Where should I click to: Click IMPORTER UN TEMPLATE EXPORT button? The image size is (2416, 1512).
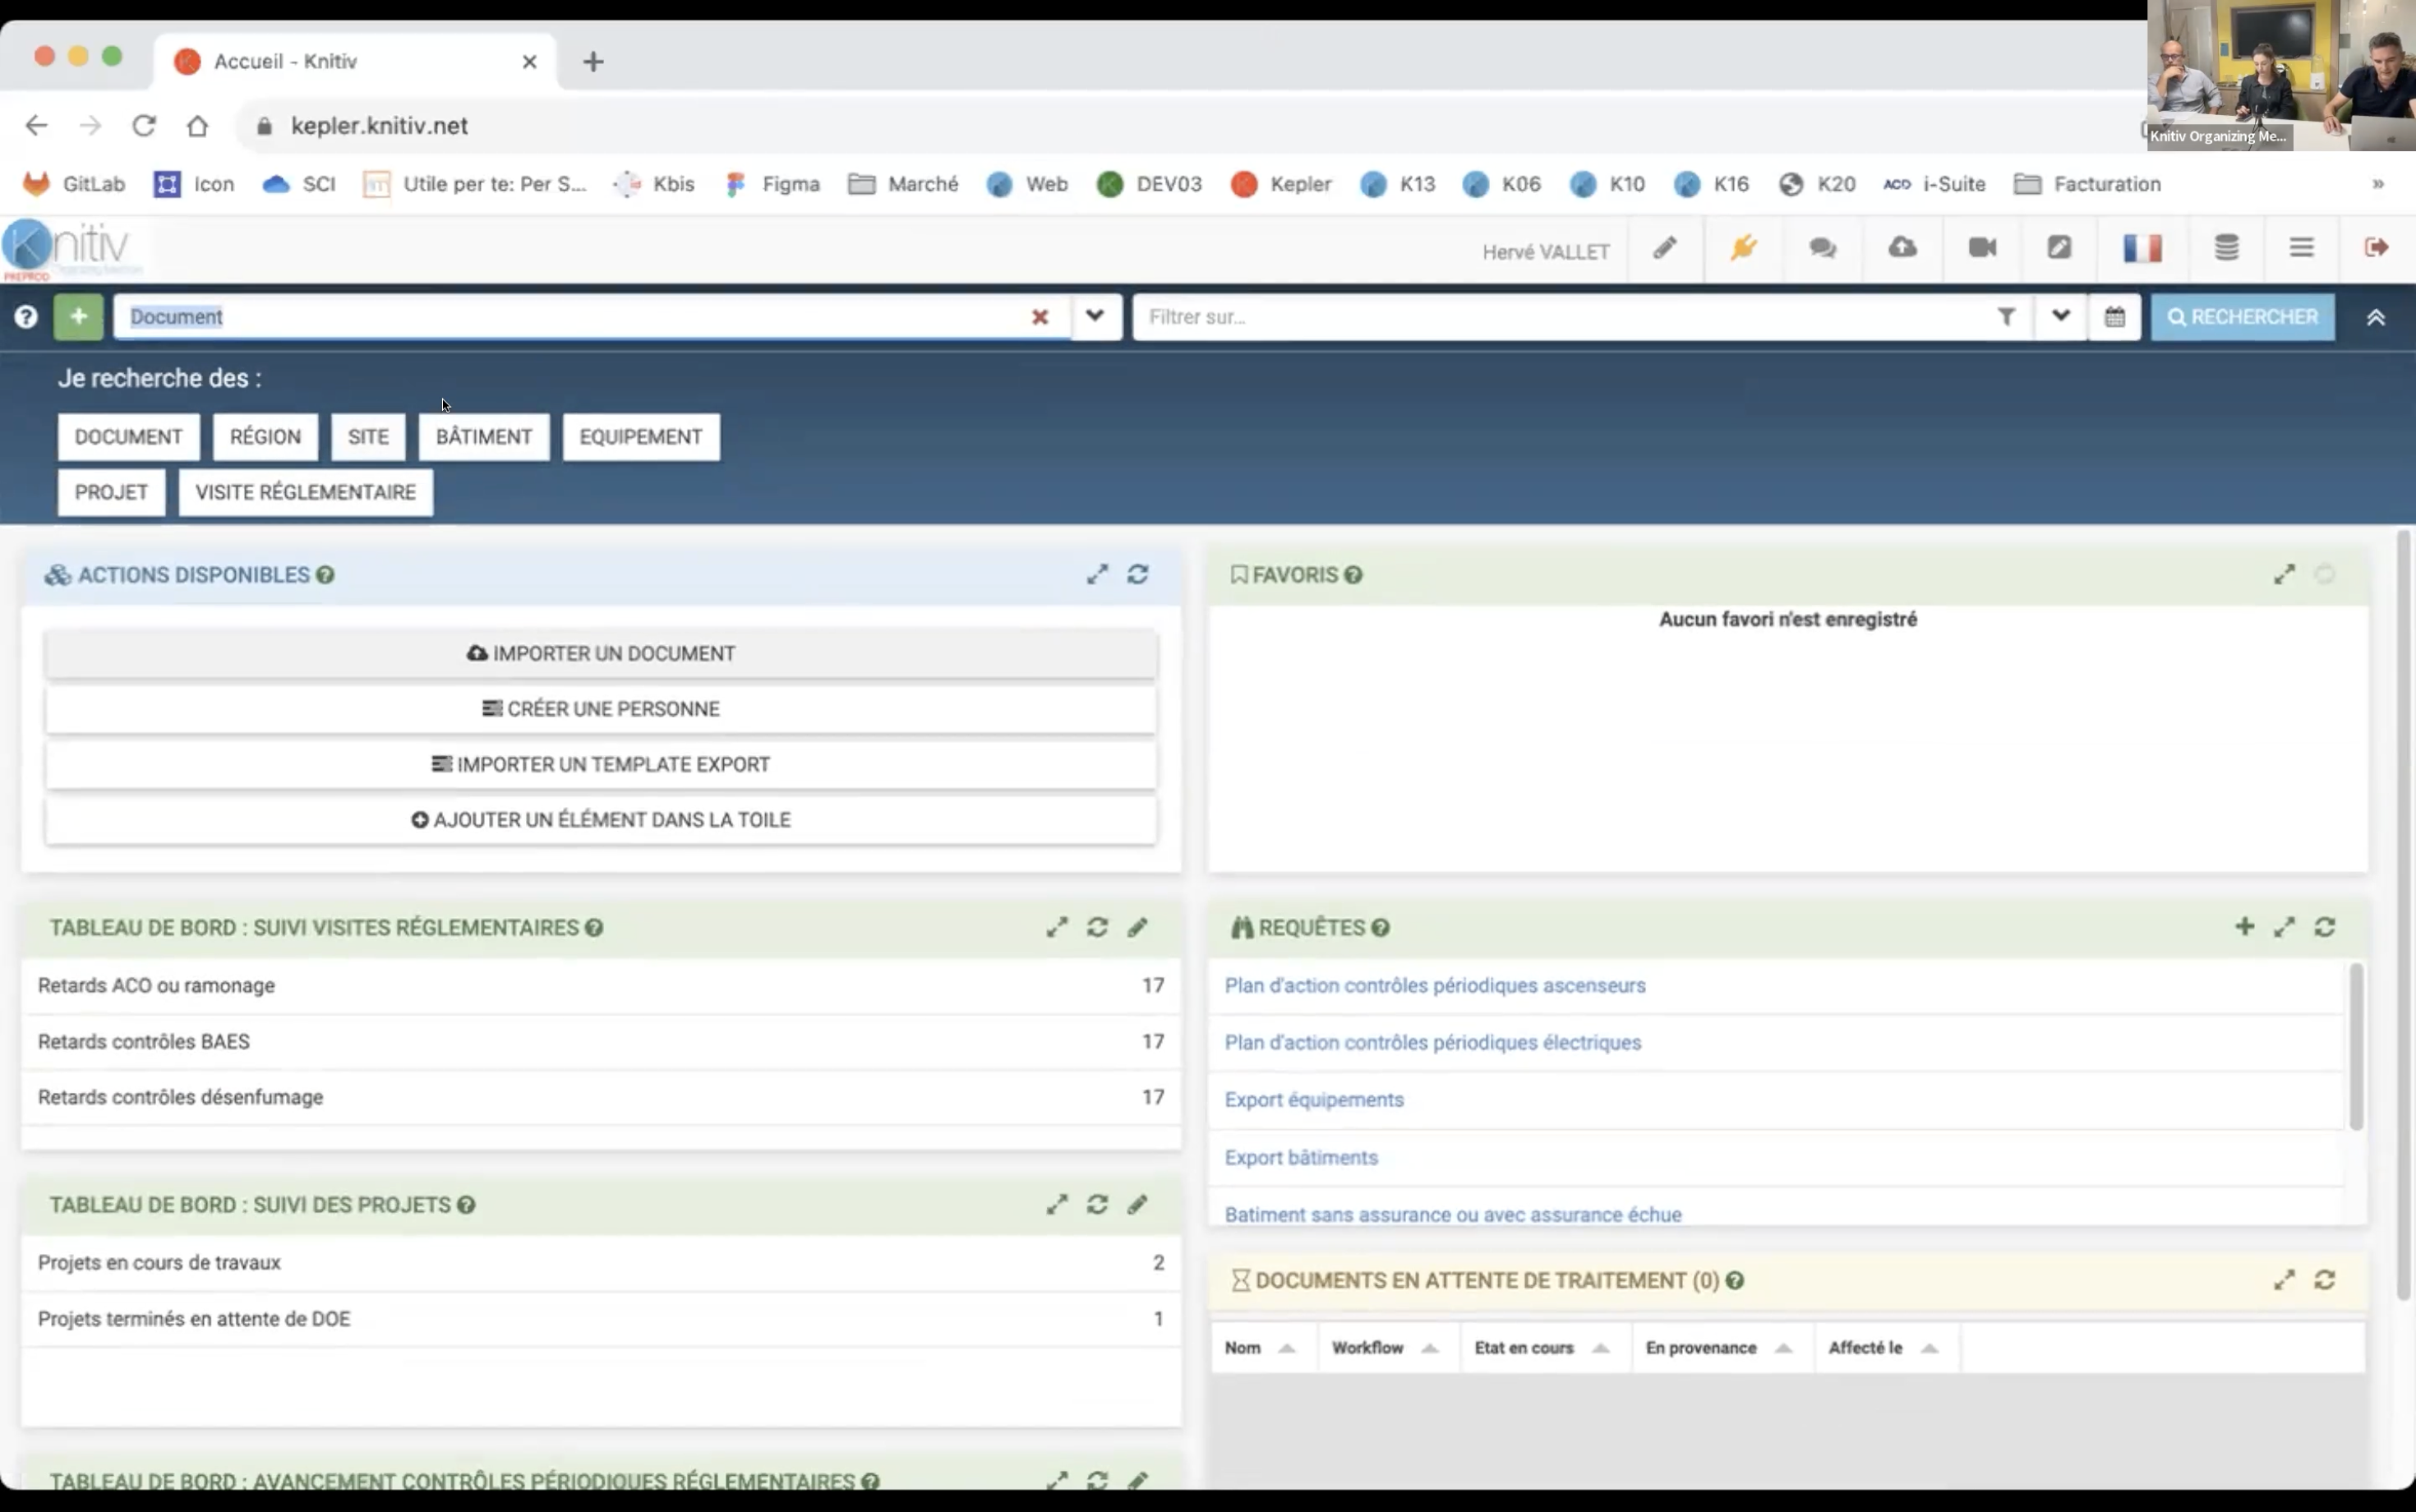tap(601, 764)
